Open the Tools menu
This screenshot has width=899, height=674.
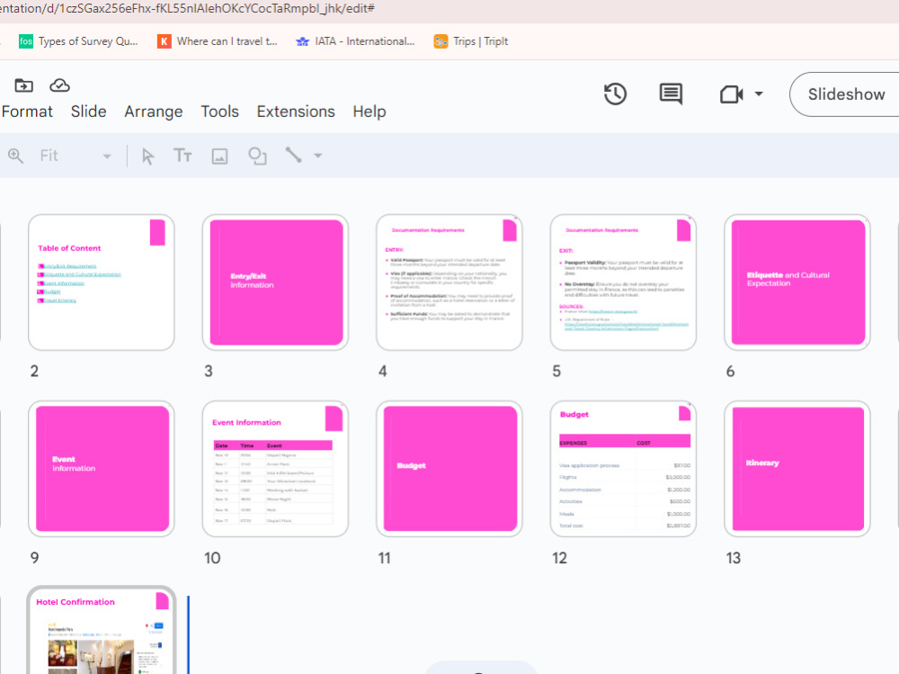[219, 112]
